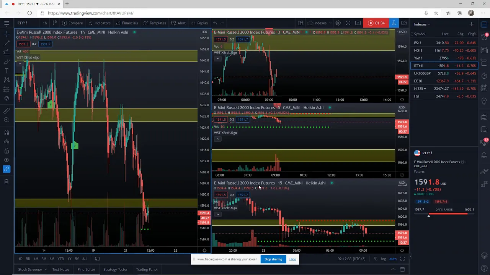Collapse the 5-minute chart legend arrow
490x275 pixels.
(217, 139)
